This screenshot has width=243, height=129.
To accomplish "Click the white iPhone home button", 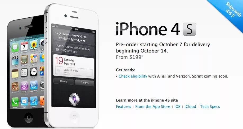I will point(74,117).
